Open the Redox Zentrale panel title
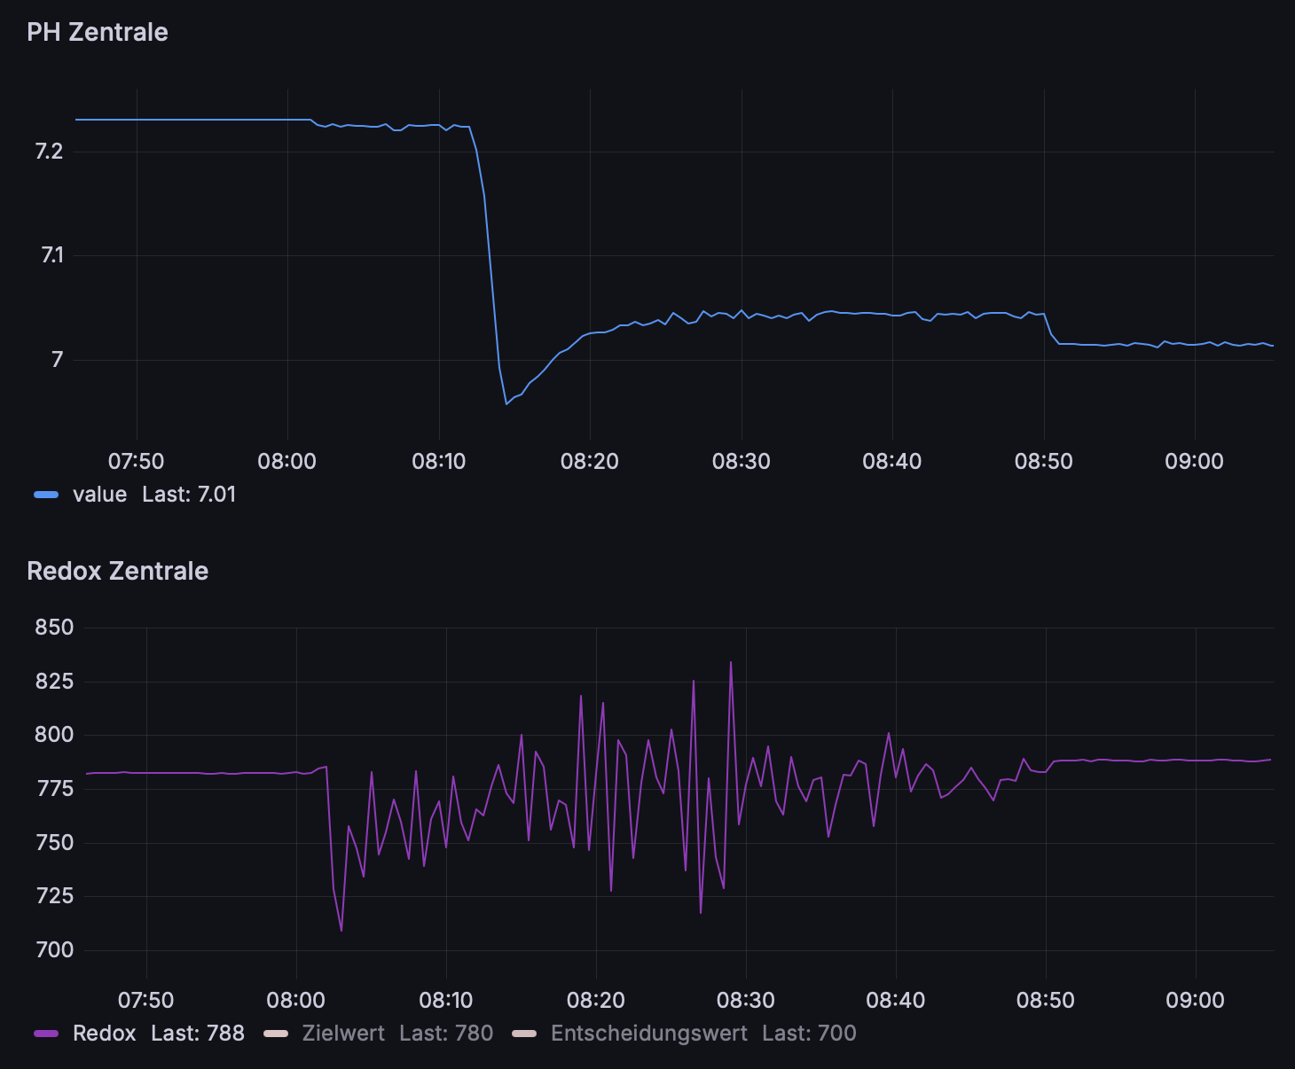Screen dimensions: 1295x1069 click(x=118, y=571)
